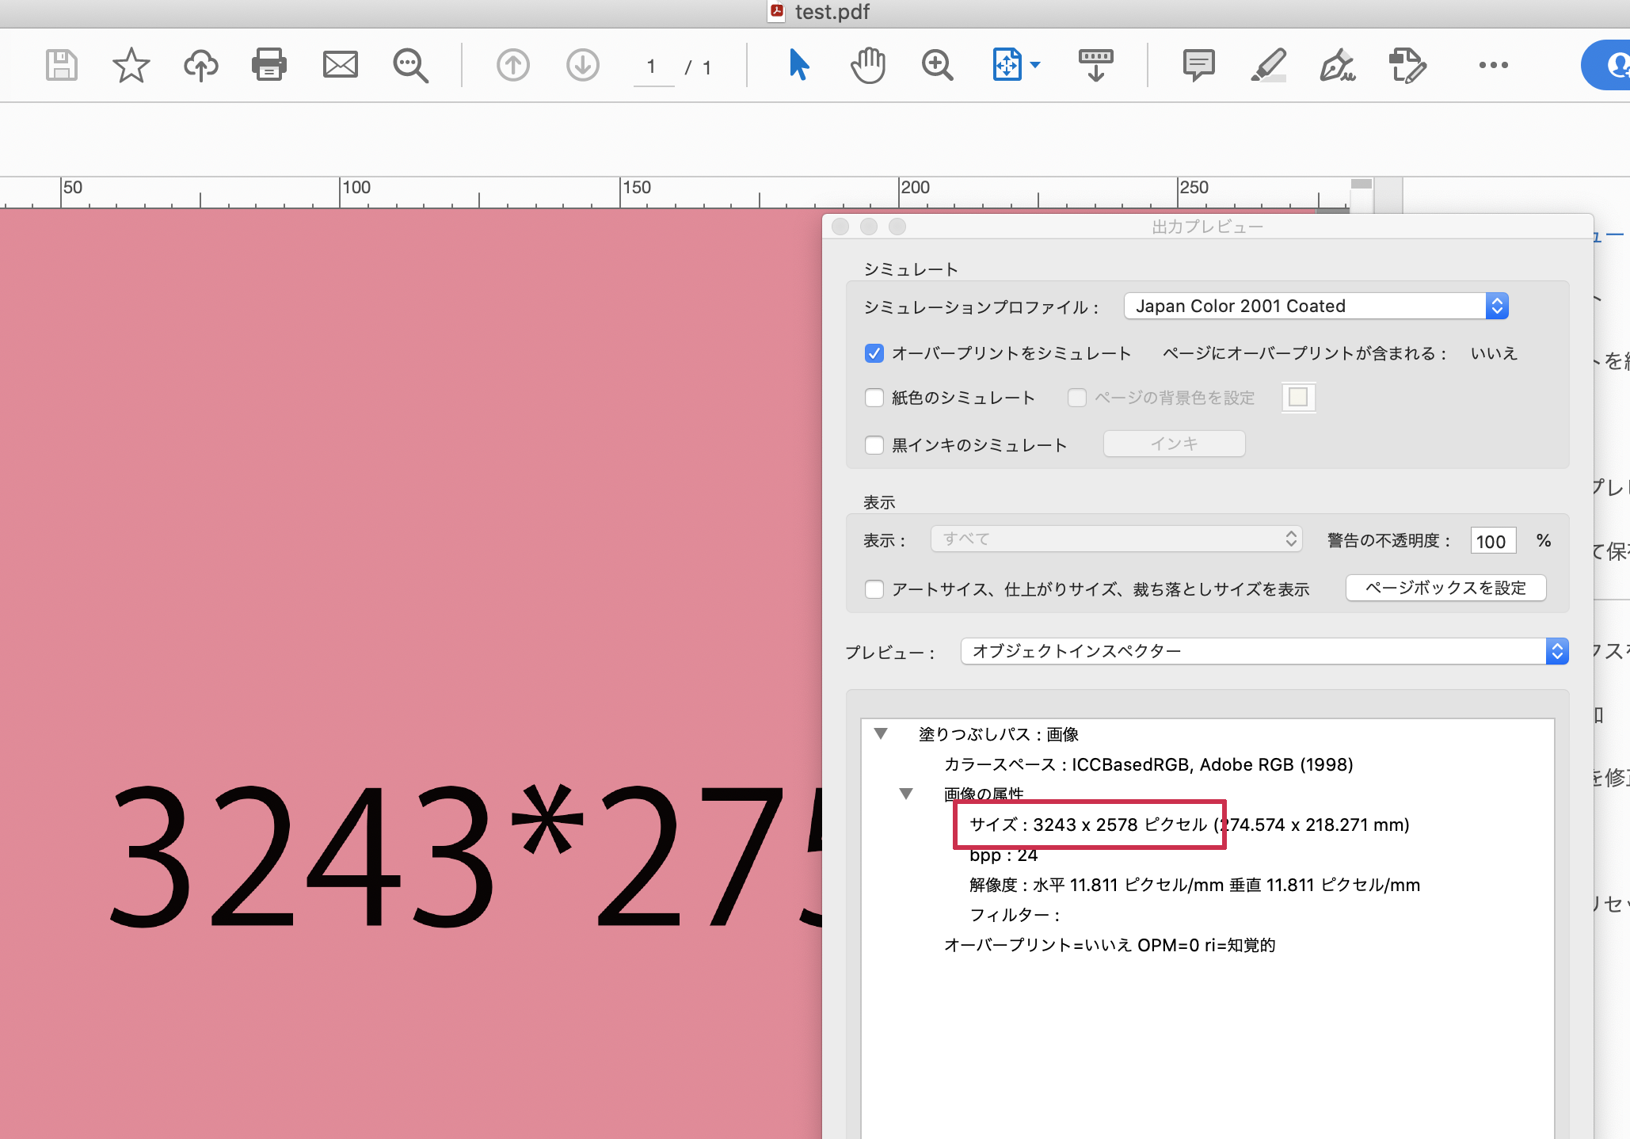The height and width of the screenshot is (1139, 1630).
Task: Click the ページの背景色 color swatch
Action: click(1297, 397)
